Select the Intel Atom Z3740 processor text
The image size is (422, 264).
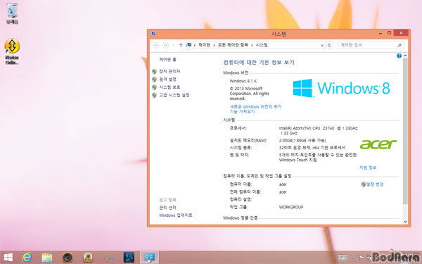319,131
